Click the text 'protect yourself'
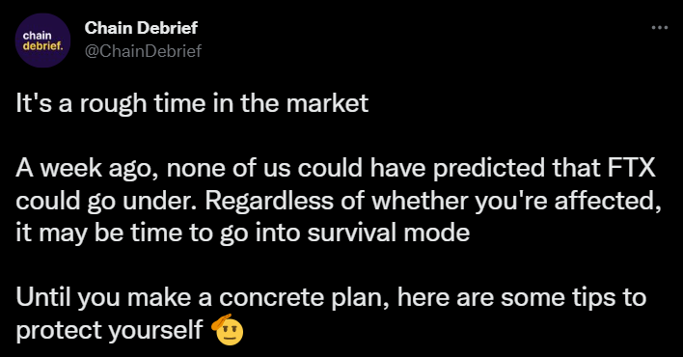This screenshot has height=357, width=683. pos(109,331)
